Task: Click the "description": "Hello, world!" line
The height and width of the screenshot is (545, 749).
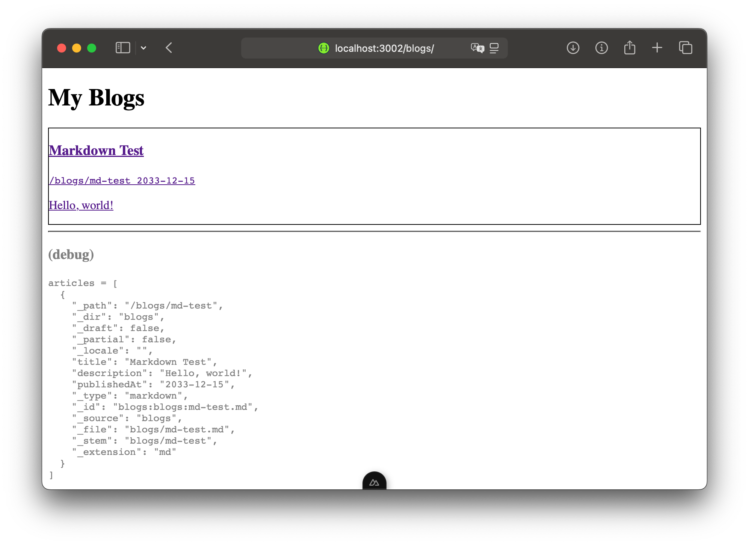Action: (162, 373)
